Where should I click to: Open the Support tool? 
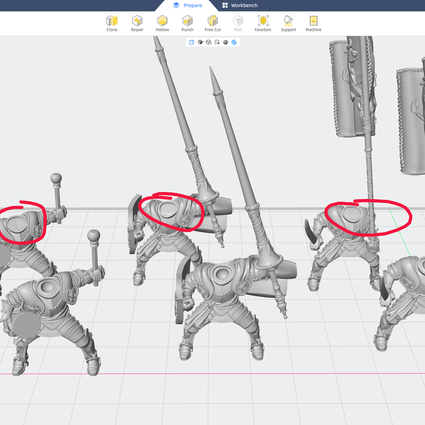[x=288, y=23]
